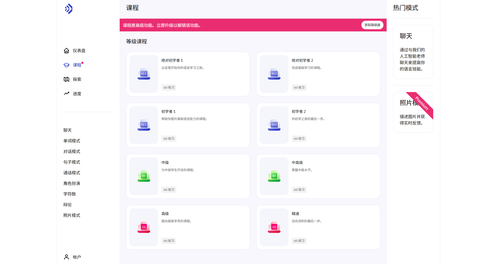Open the 精通 course title

295,214
